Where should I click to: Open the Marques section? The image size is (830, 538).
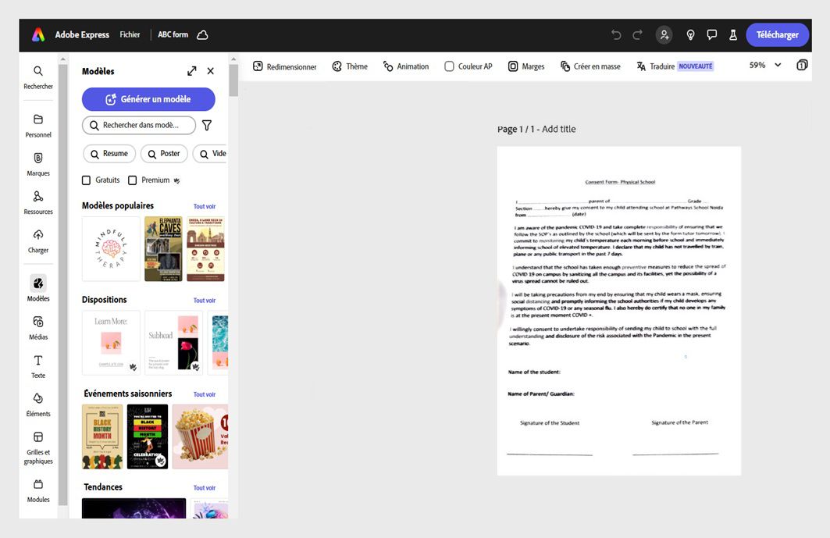click(x=37, y=163)
